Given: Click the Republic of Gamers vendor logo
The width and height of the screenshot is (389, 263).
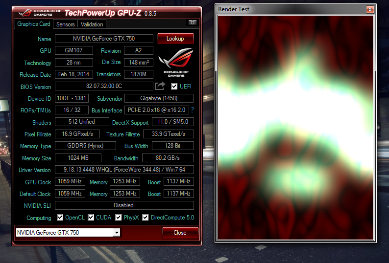Looking at the screenshot, I should tap(176, 63).
